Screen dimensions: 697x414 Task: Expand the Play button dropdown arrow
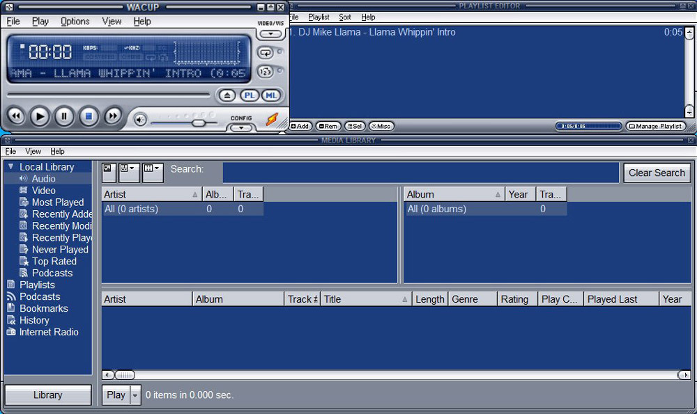click(135, 395)
